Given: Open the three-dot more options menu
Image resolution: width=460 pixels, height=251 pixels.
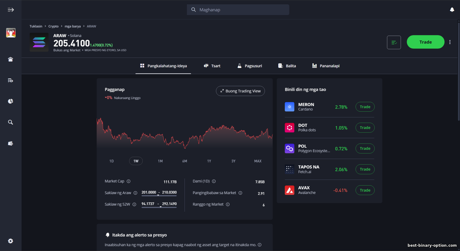Looking at the screenshot, I should pyautogui.click(x=450, y=42).
